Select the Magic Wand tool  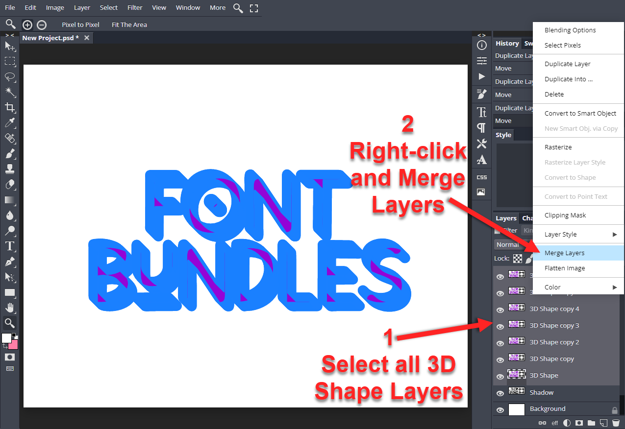[x=10, y=92]
